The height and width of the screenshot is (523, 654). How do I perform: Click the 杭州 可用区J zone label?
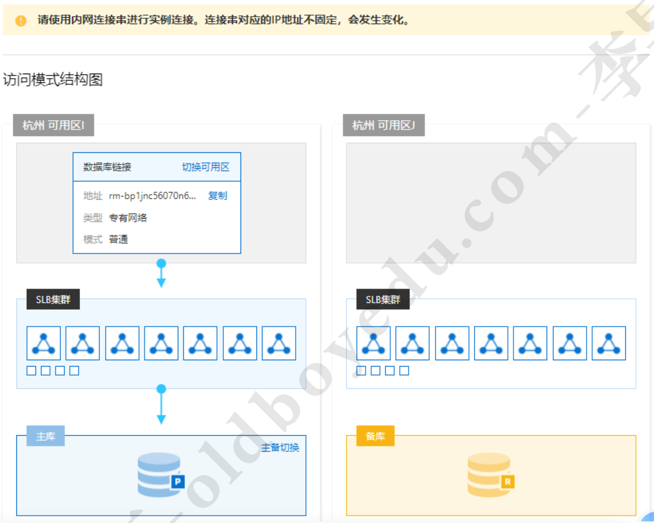pyautogui.click(x=384, y=125)
